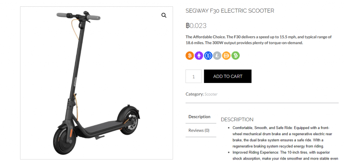The height and width of the screenshot is (162, 344).
Task: Click the Description section heading
Action: point(237,119)
